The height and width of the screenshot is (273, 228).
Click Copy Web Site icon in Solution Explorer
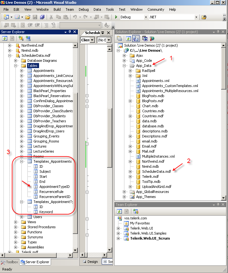[145, 38]
